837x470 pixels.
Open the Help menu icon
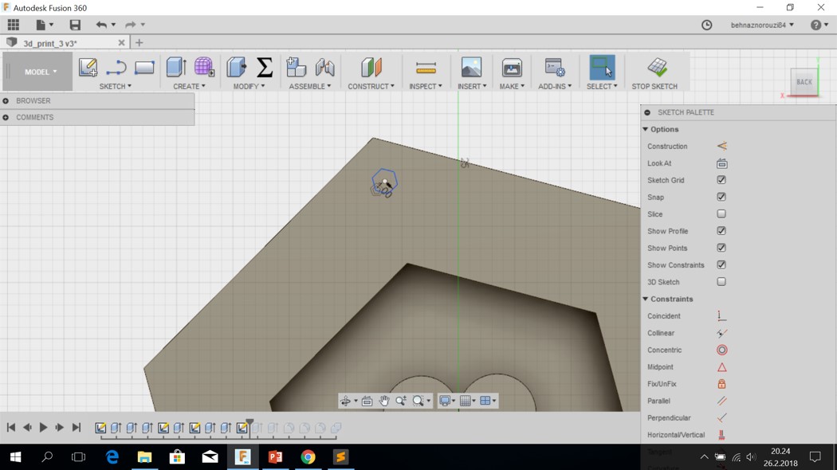coord(815,25)
